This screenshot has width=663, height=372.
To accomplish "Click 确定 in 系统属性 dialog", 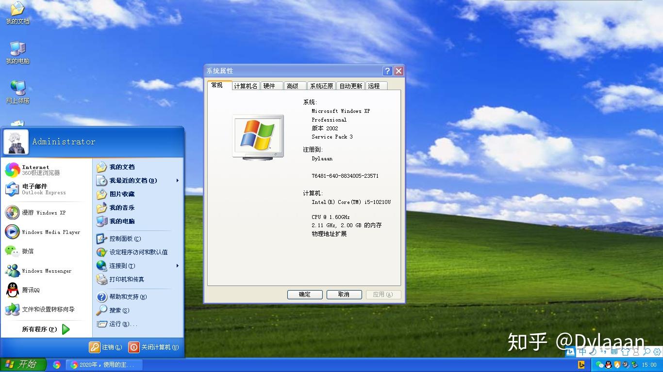I will [305, 294].
